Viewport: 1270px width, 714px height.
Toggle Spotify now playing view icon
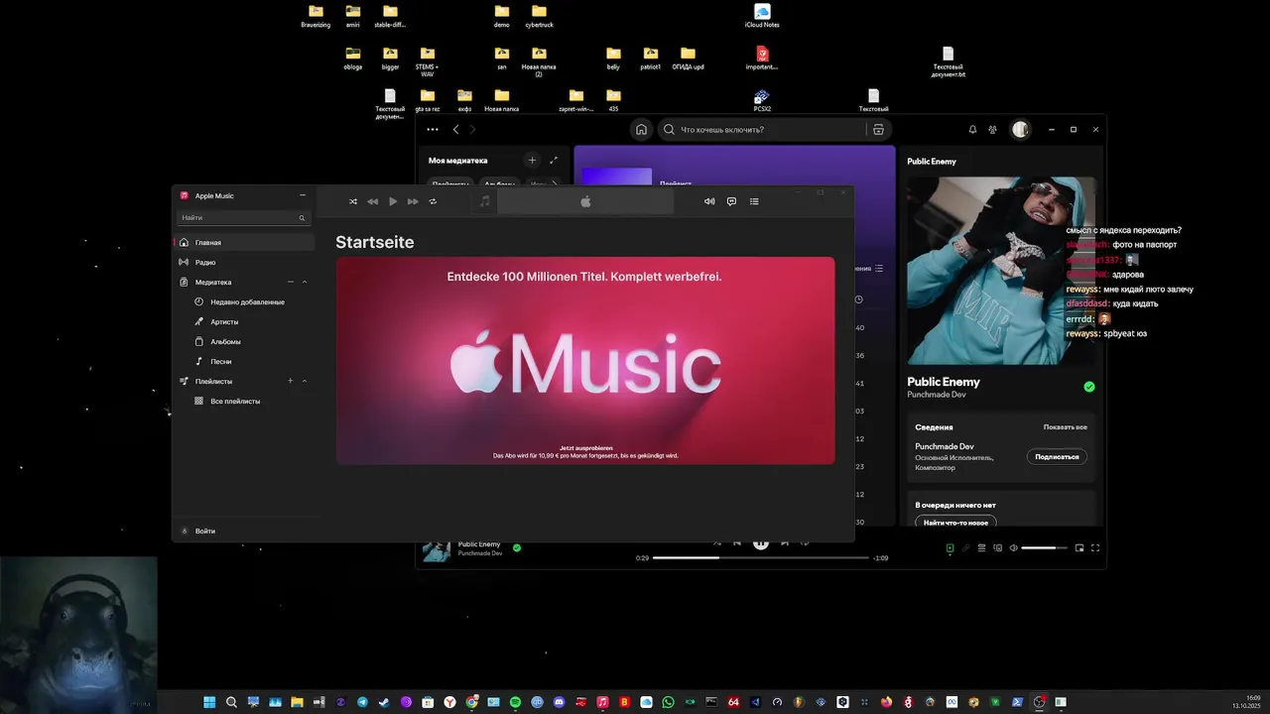coord(950,547)
